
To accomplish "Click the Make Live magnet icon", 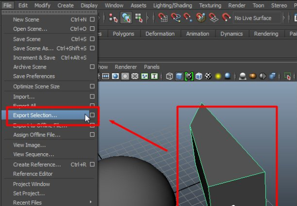I will click(x=226, y=17).
